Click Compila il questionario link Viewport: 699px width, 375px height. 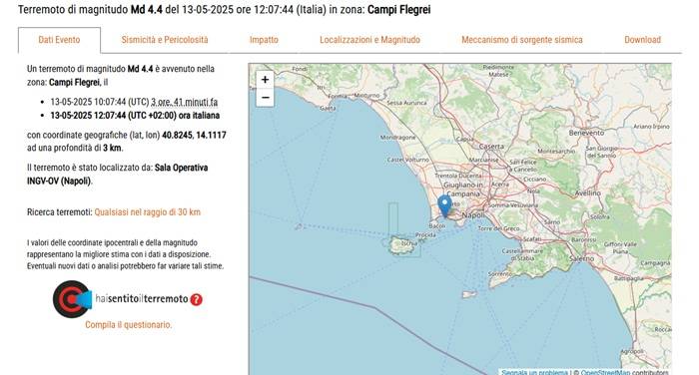tap(129, 325)
